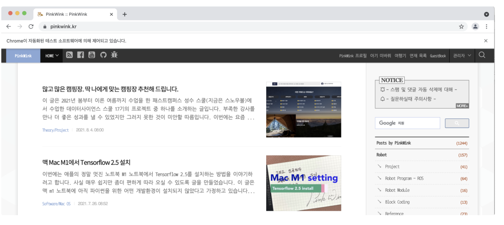
Task: Click the PinkWink logo button
Action: click(23, 56)
